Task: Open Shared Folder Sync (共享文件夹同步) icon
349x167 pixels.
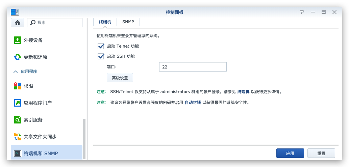Action: (17, 137)
